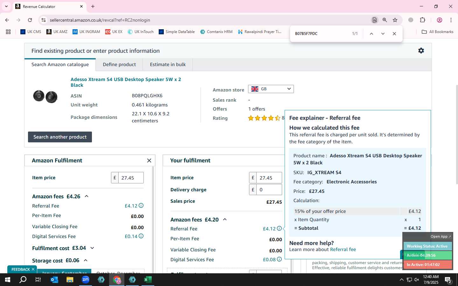458x286 pixels.
Task: Edit Amazon Fulfilment item price field
Action: coord(131,178)
